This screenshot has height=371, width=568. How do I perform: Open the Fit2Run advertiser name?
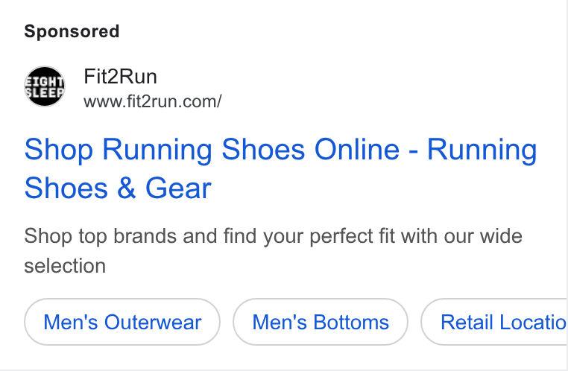click(120, 77)
